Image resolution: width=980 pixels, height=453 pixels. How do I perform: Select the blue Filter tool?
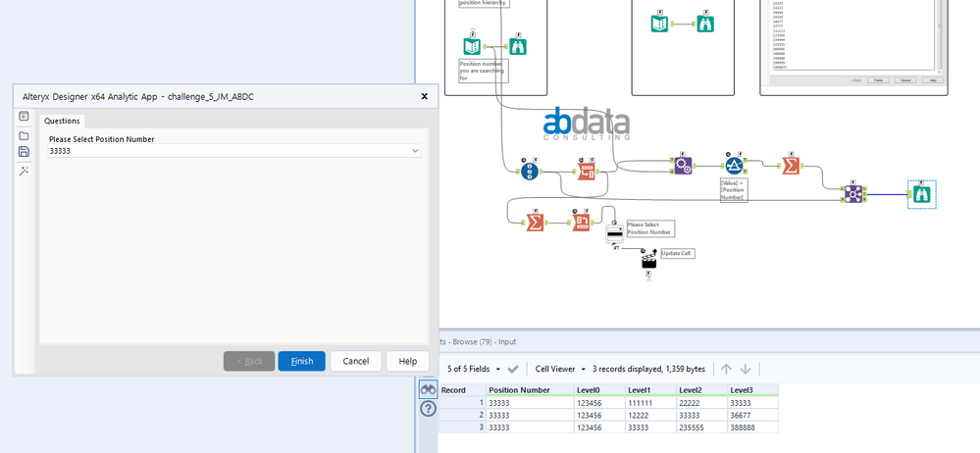(x=733, y=165)
